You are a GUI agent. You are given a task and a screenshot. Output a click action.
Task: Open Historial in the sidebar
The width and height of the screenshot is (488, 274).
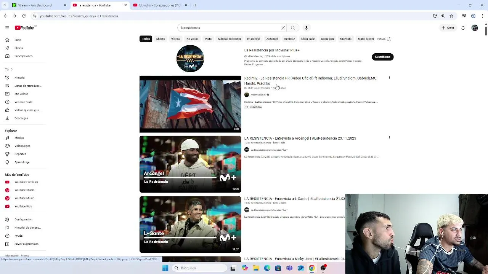[20, 78]
